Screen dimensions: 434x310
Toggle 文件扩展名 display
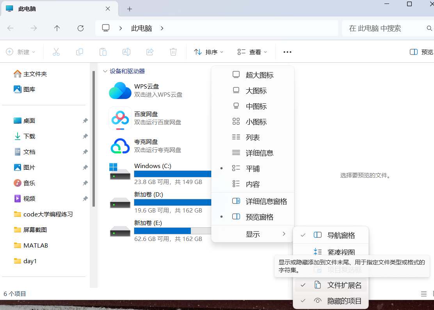(331, 285)
